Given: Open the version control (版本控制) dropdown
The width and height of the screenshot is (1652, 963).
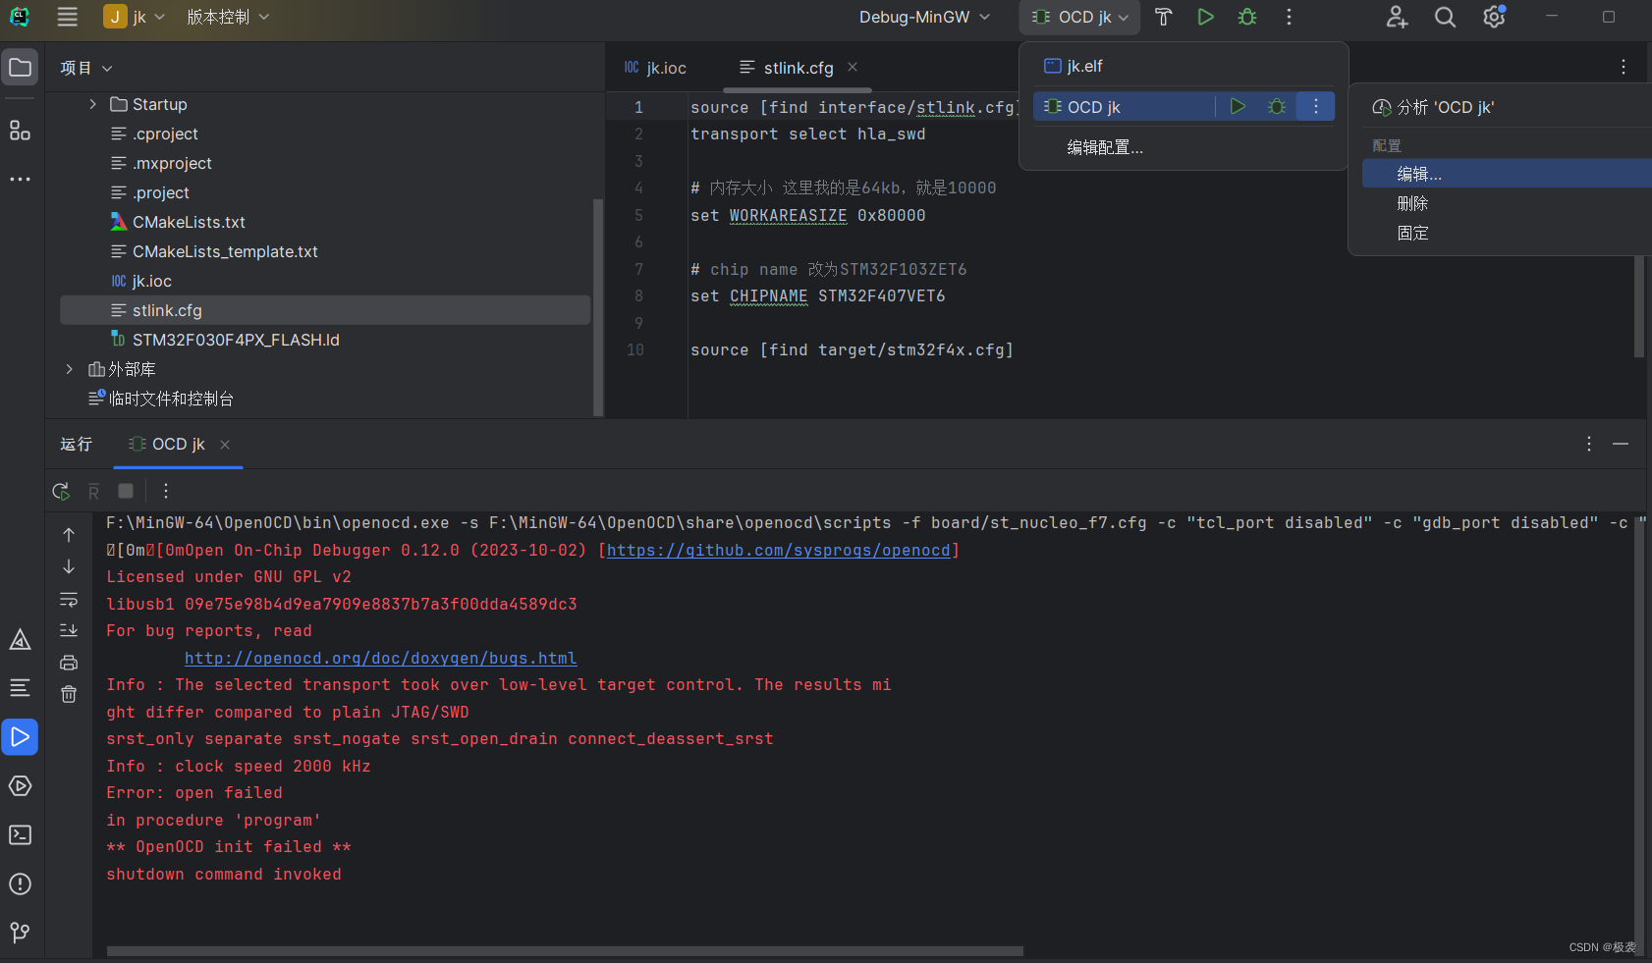Looking at the screenshot, I should tap(228, 17).
